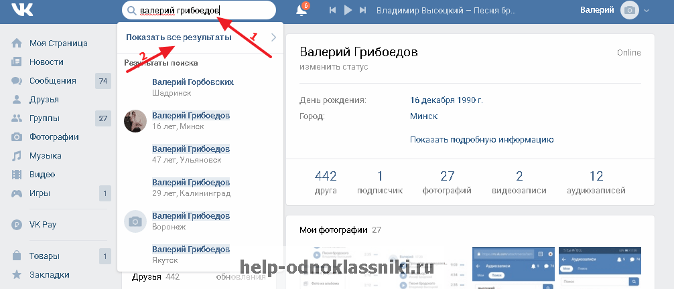The height and width of the screenshot is (289, 674).
Task: Open Группы in sidebar
Action: point(44,118)
